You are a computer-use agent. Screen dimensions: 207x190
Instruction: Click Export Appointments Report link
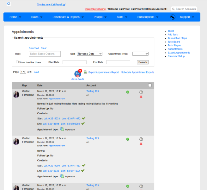tap(104, 72)
